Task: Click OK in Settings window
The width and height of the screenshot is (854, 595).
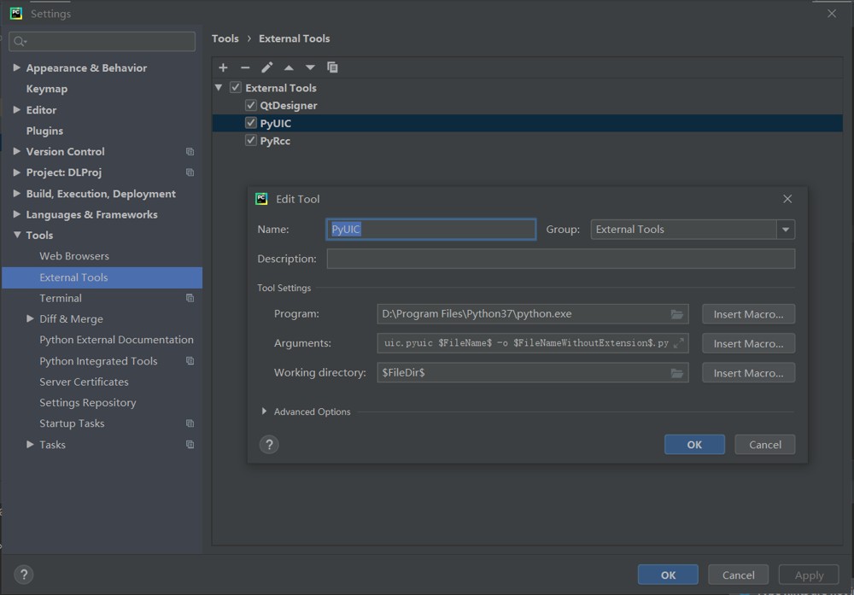Action: tap(668, 575)
